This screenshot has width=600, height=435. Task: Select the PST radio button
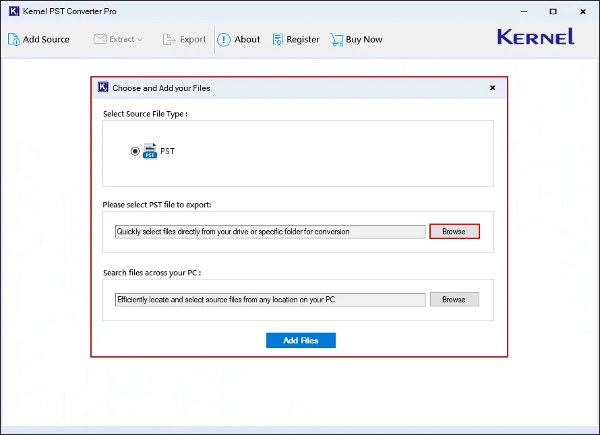point(135,150)
